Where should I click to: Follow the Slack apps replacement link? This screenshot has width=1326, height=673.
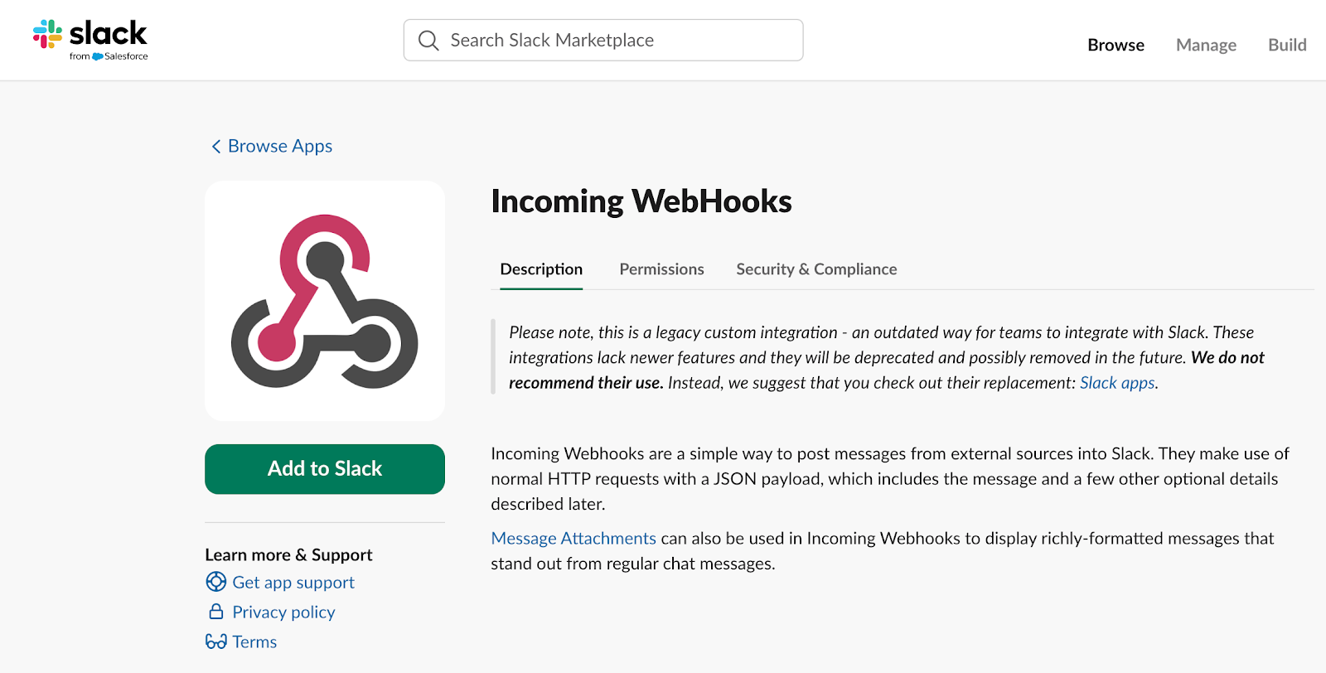point(1117,383)
